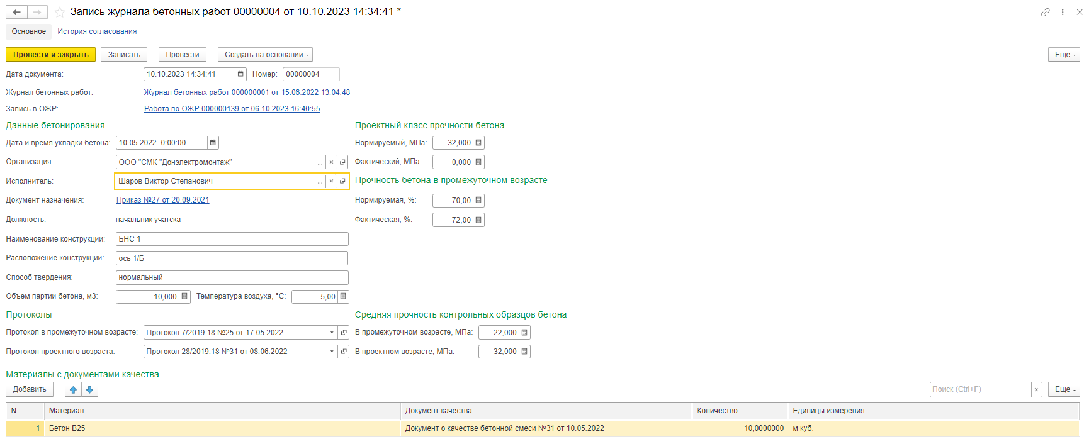
Task: Click into Наименование конструкции field
Action: [232, 239]
